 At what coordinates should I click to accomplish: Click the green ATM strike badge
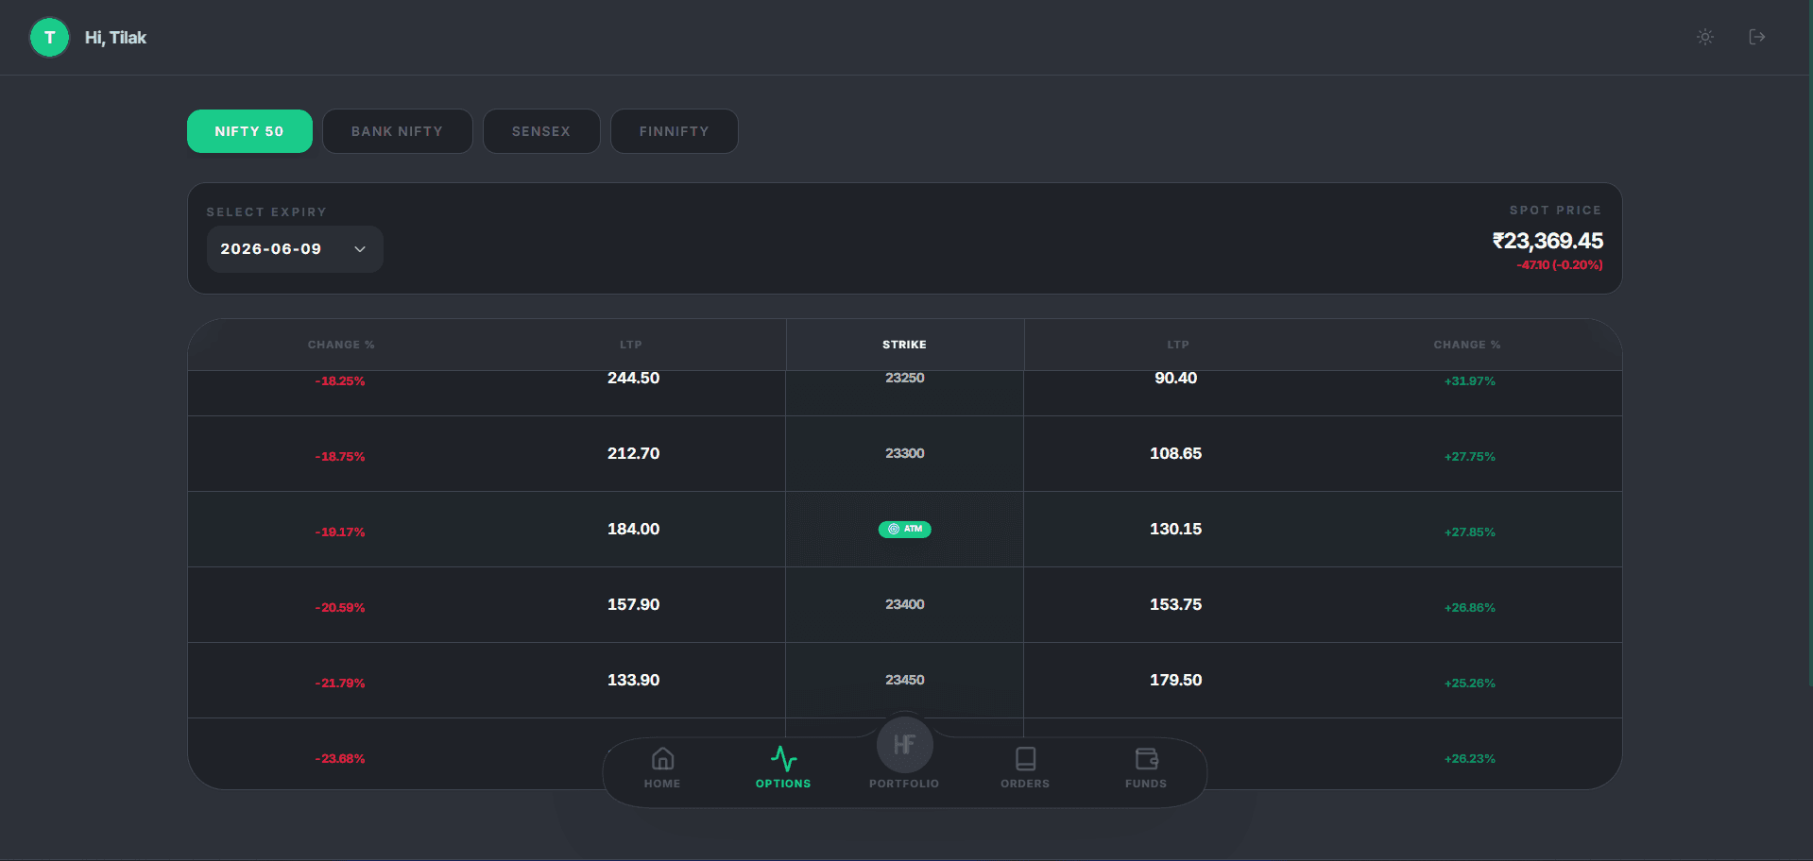(x=904, y=530)
